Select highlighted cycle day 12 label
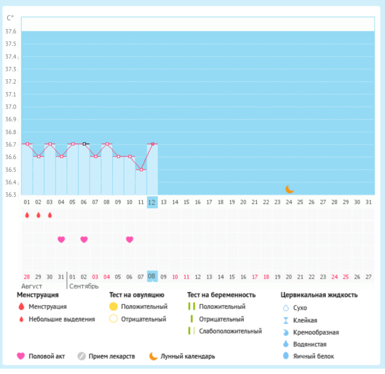The width and height of the screenshot is (385, 374). [152, 202]
